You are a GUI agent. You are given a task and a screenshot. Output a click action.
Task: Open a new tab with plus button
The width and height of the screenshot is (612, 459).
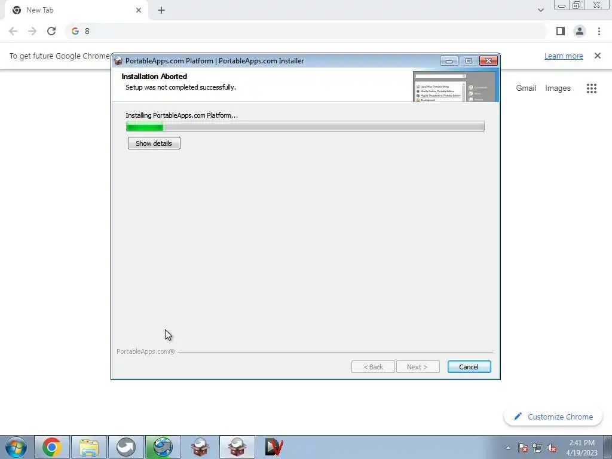tap(161, 10)
